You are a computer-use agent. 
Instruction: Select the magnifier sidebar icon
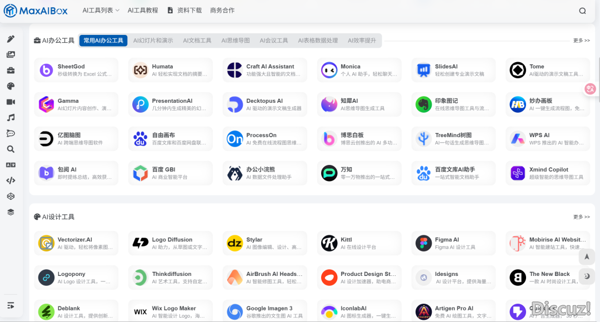point(11,149)
